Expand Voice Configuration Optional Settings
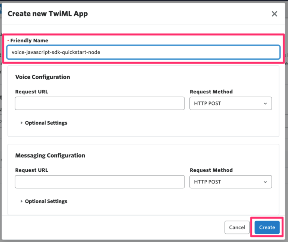The image size is (288, 242). (46, 123)
